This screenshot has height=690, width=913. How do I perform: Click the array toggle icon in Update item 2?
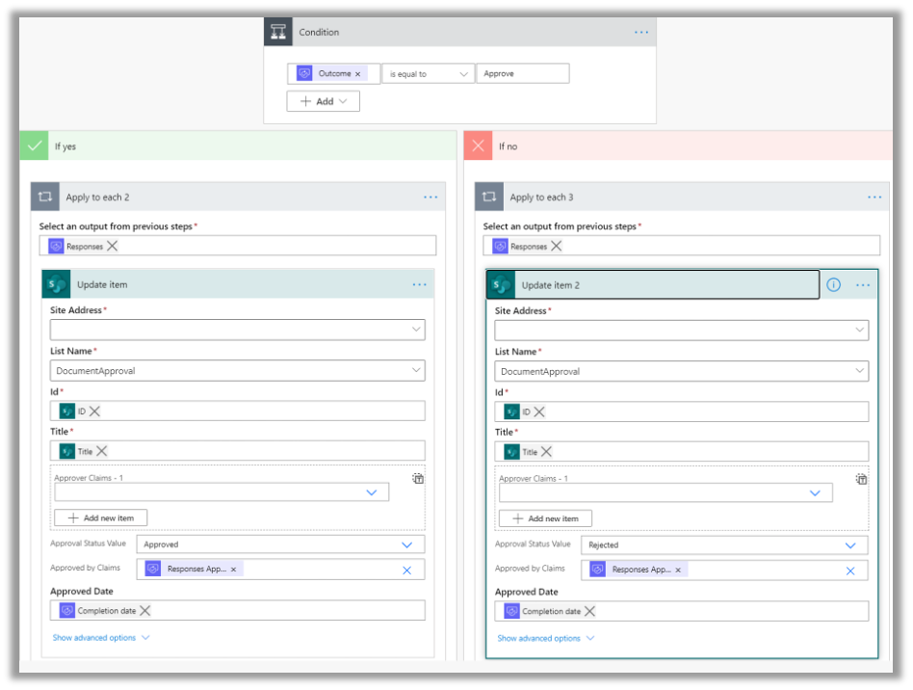point(862,479)
